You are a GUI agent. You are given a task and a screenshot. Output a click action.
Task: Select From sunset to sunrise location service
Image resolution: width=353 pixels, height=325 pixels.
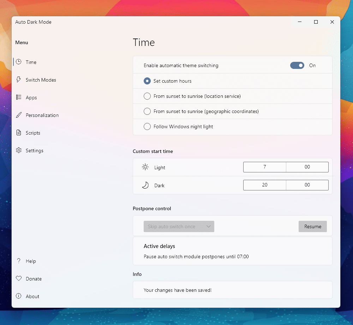(x=147, y=96)
